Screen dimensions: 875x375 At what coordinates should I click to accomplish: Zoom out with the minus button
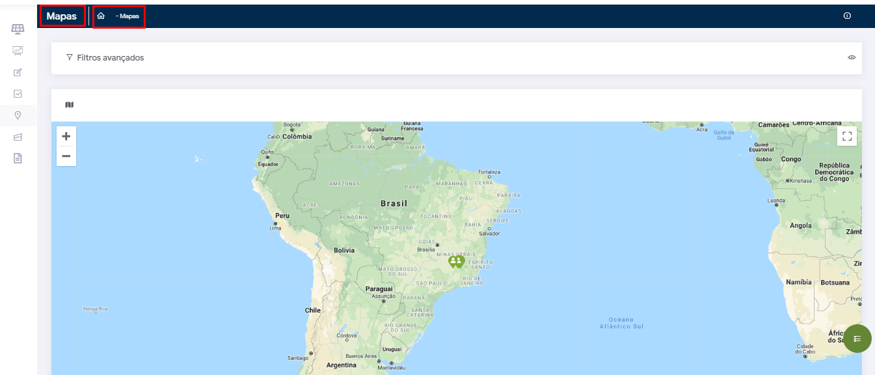pyautogui.click(x=66, y=156)
